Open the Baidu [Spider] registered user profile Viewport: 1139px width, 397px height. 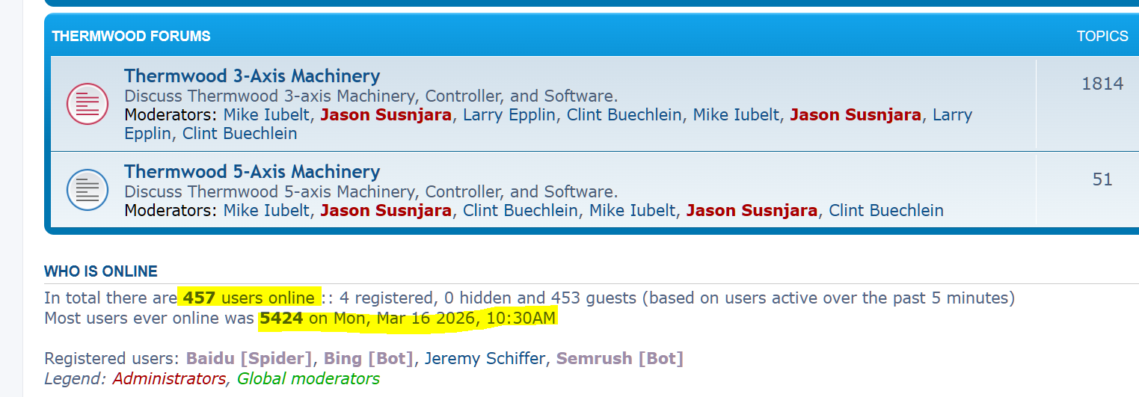click(x=249, y=358)
